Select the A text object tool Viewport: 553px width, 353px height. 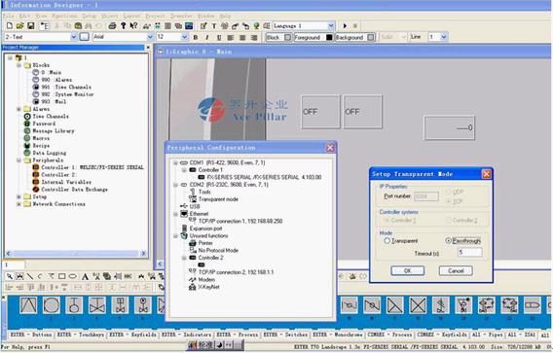point(85,276)
